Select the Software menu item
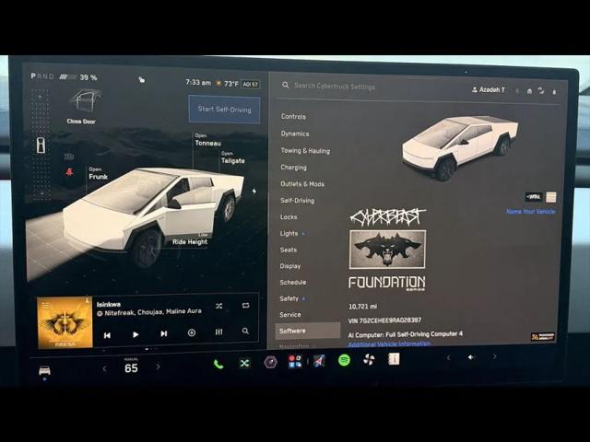This screenshot has height=442, width=590. point(307,331)
